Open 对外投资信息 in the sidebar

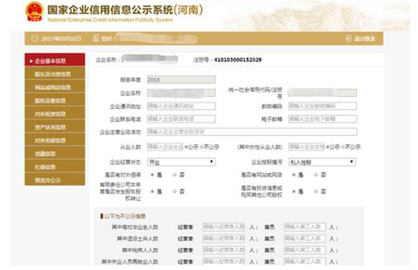(x=55, y=113)
